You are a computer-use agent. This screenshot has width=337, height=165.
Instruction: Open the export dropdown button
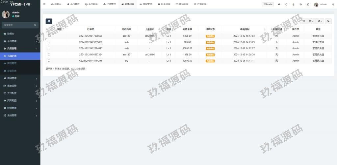click(320, 21)
